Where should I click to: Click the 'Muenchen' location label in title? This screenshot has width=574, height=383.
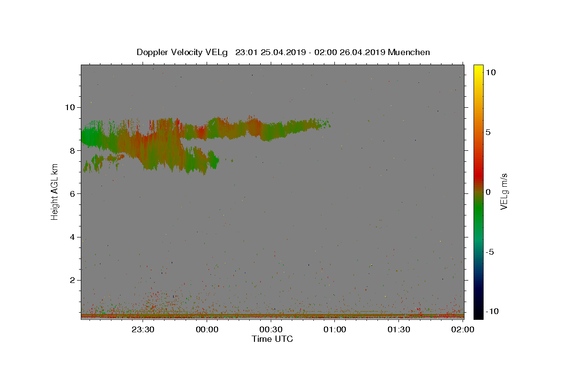(x=409, y=52)
